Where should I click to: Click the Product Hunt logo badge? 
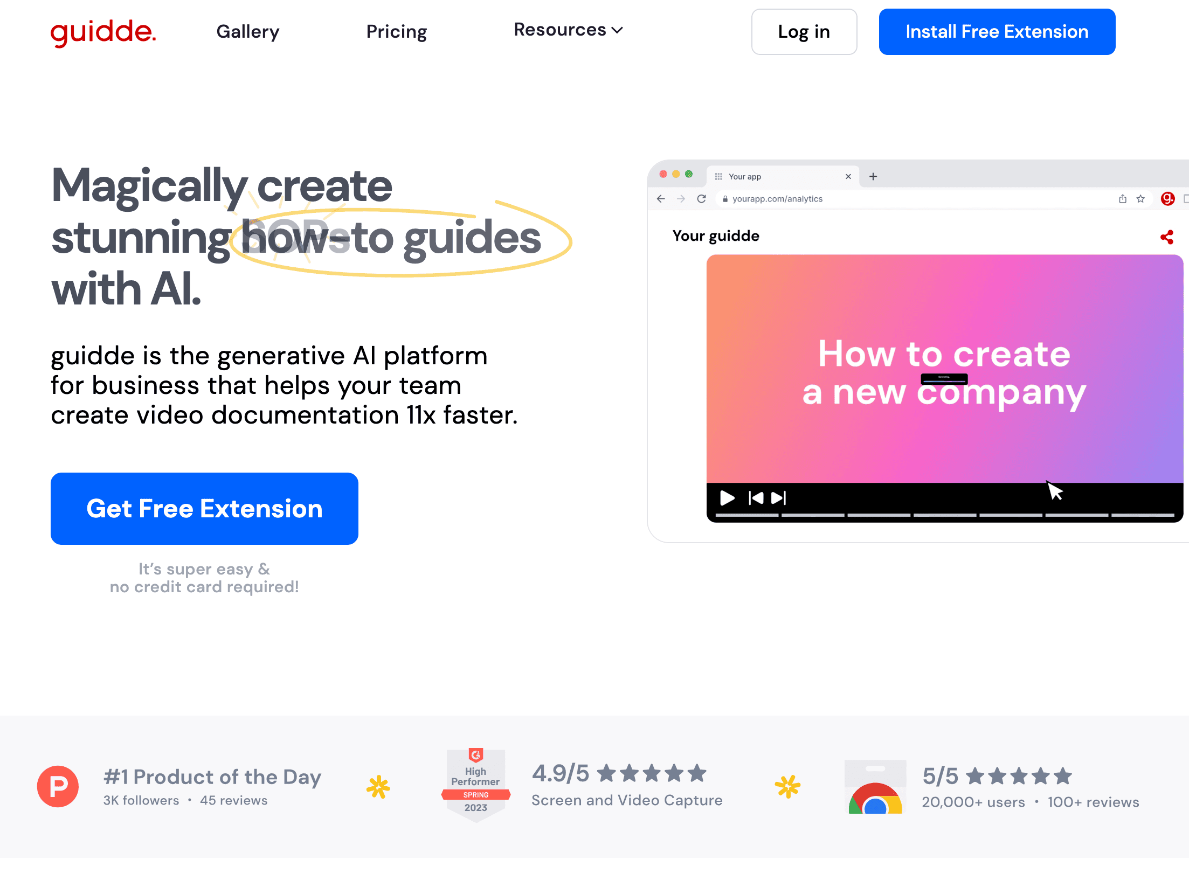(58, 786)
